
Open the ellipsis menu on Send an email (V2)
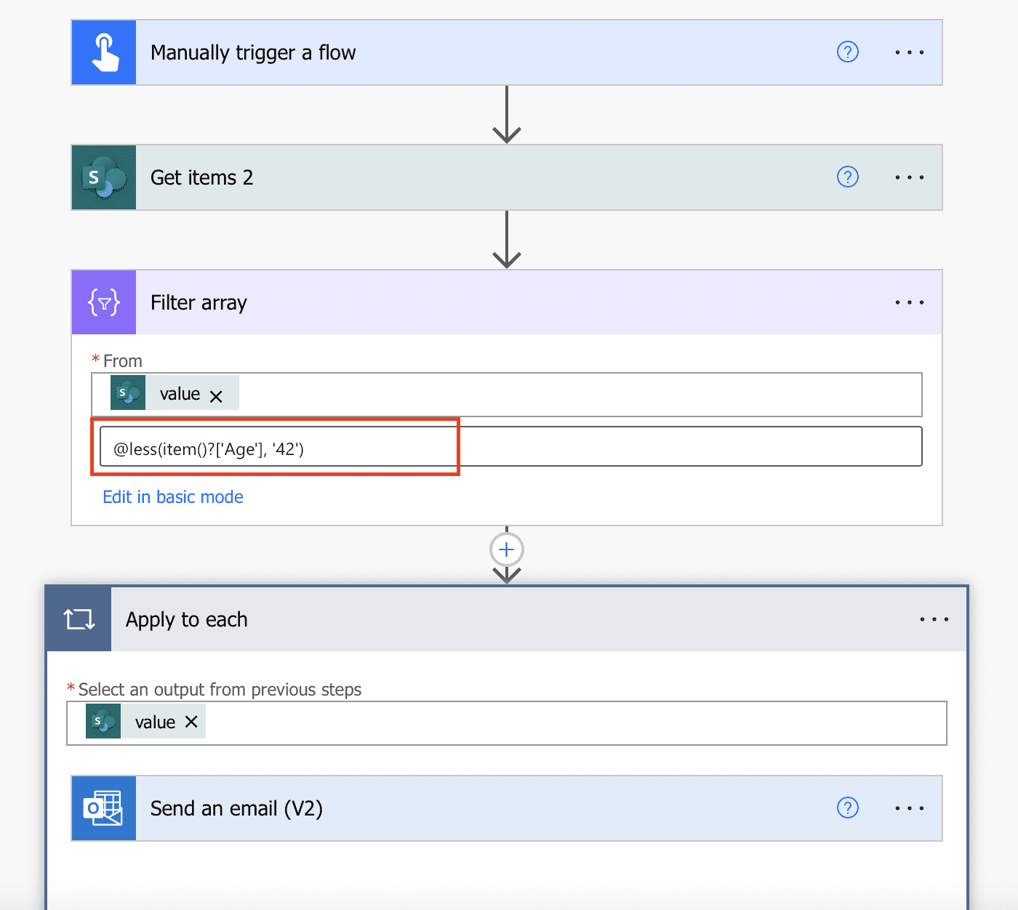[x=909, y=808]
